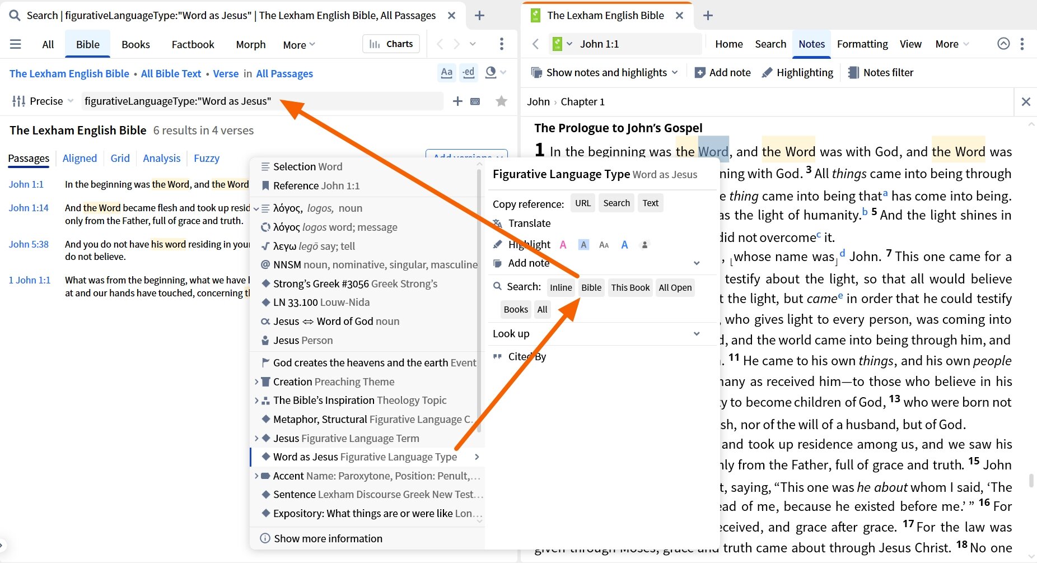Click the Bible text vertical scrollbar

1031,480
